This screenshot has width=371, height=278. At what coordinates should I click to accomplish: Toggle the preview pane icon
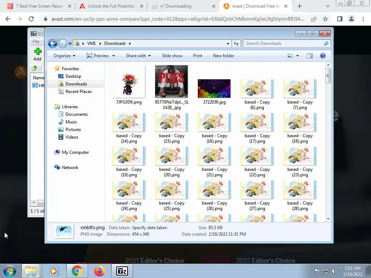[x=310, y=56]
